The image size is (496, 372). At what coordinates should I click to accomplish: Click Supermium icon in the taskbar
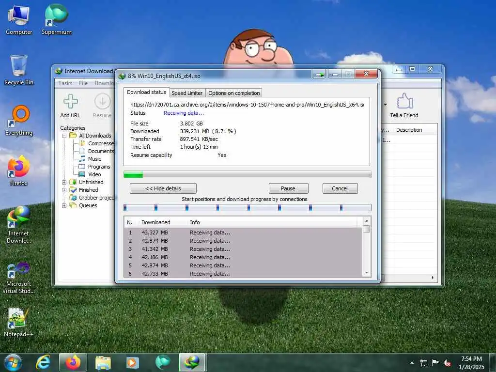coord(163,362)
